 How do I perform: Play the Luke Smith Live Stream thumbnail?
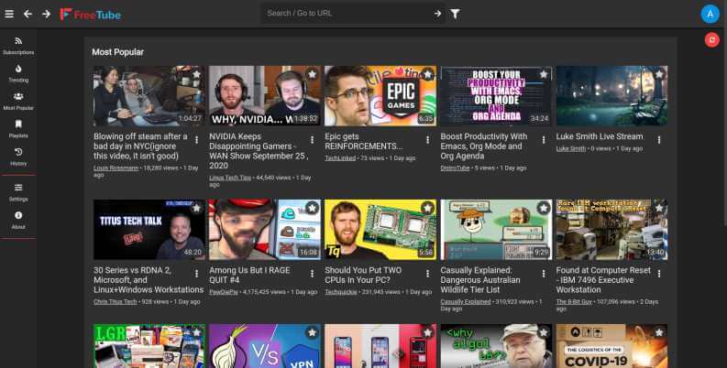[611, 96]
